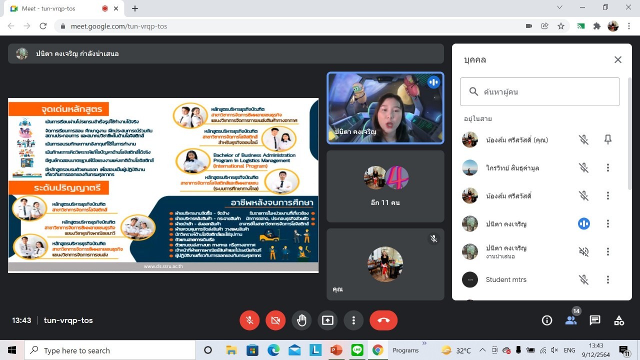Open more options in call controls
Viewport: 640px width, 360px height.
tap(353, 320)
